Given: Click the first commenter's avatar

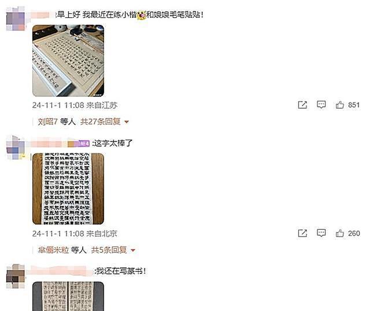Looking at the screenshot, I should coord(16,19).
